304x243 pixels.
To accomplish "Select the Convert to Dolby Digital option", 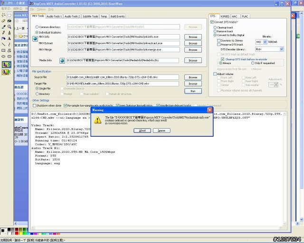I will [215, 35].
